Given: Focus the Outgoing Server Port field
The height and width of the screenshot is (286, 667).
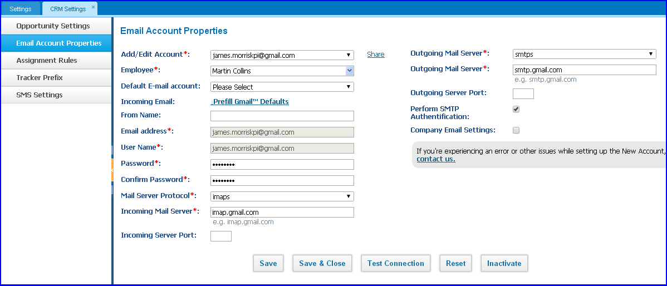Looking at the screenshot, I should pyautogui.click(x=523, y=93).
